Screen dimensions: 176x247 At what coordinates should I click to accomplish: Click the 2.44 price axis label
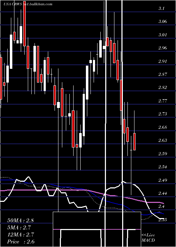pyautogui.click(x=163, y=193)
